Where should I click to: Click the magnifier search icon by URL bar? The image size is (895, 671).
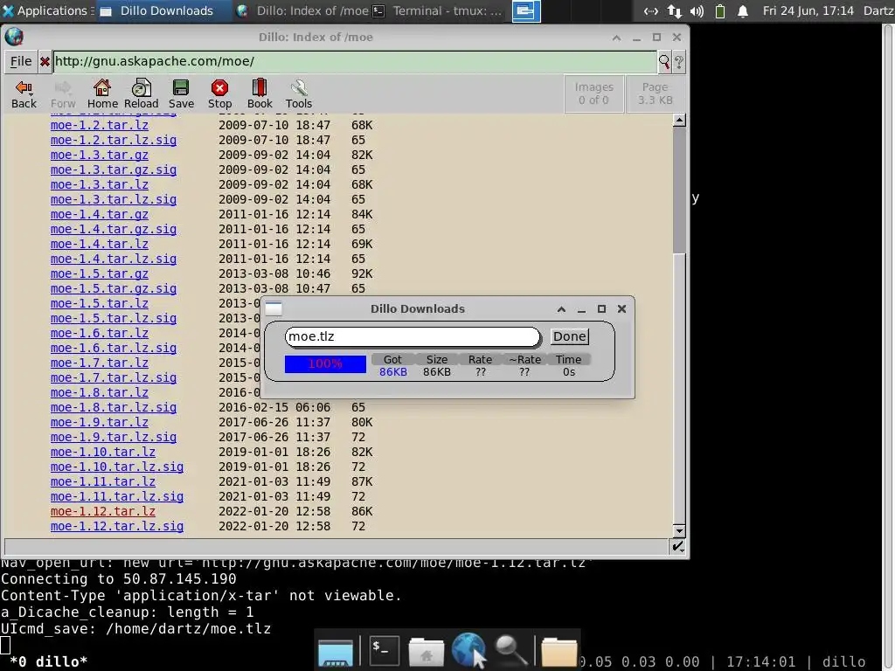click(x=664, y=62)
